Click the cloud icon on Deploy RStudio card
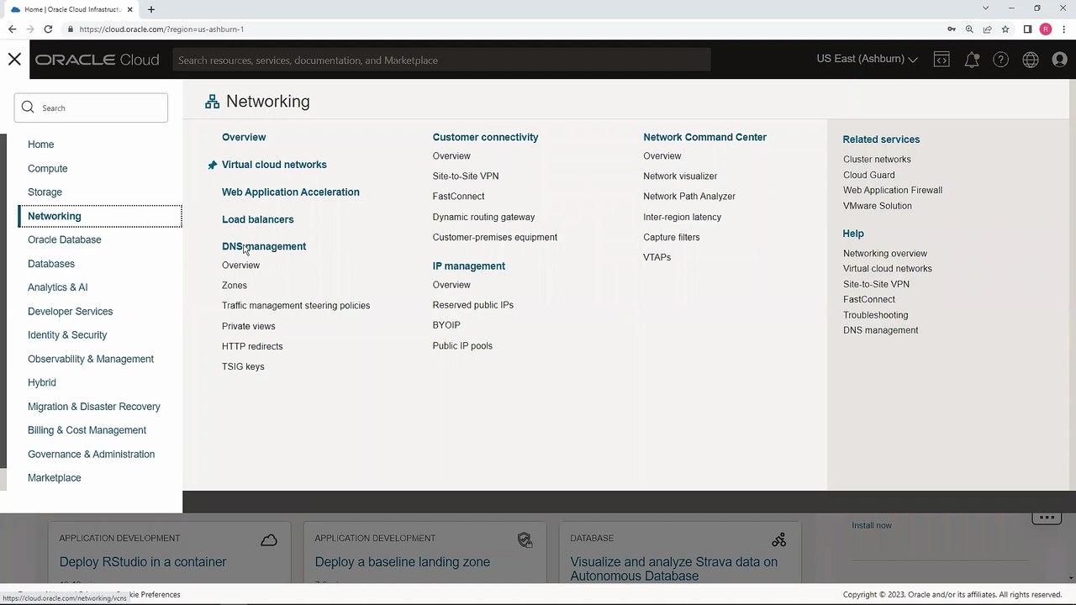 pyautogui.click(x=269, y=539)
